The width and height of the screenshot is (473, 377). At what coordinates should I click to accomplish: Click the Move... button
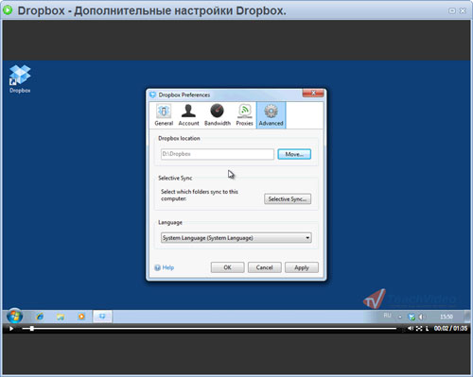pos(294,154)
